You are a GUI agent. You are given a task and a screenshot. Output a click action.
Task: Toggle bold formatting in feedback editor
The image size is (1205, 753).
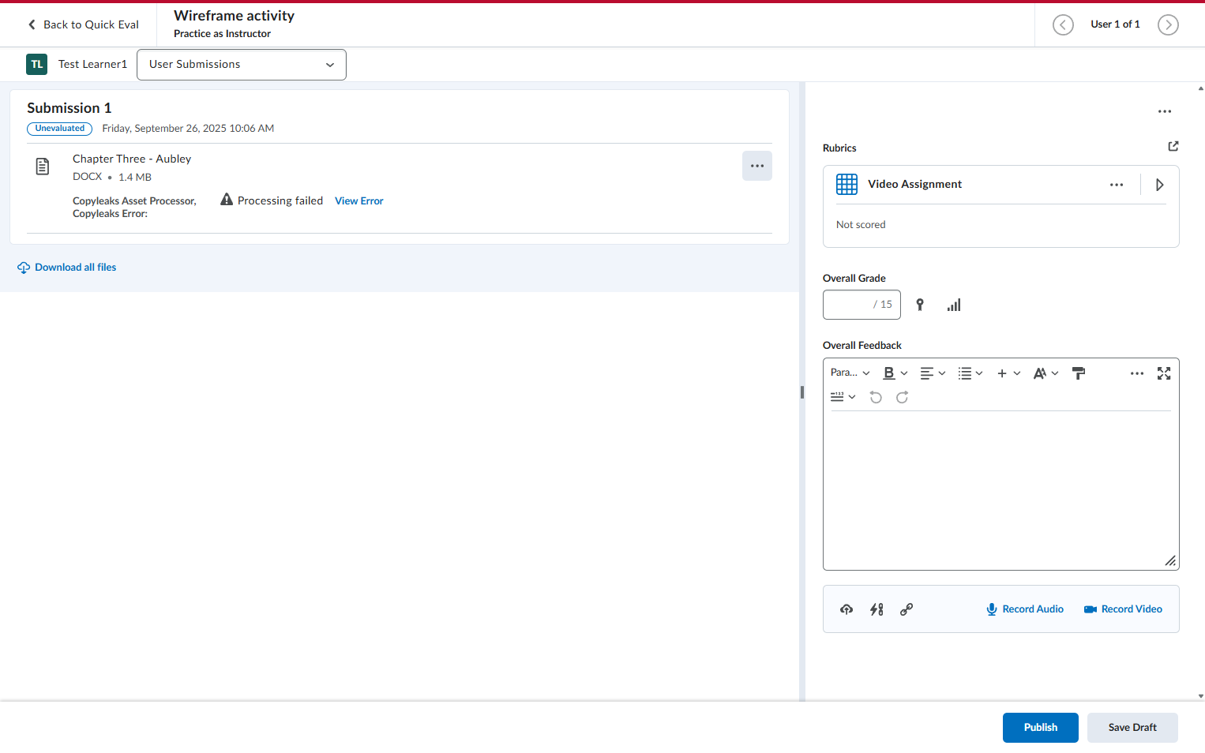889,373
